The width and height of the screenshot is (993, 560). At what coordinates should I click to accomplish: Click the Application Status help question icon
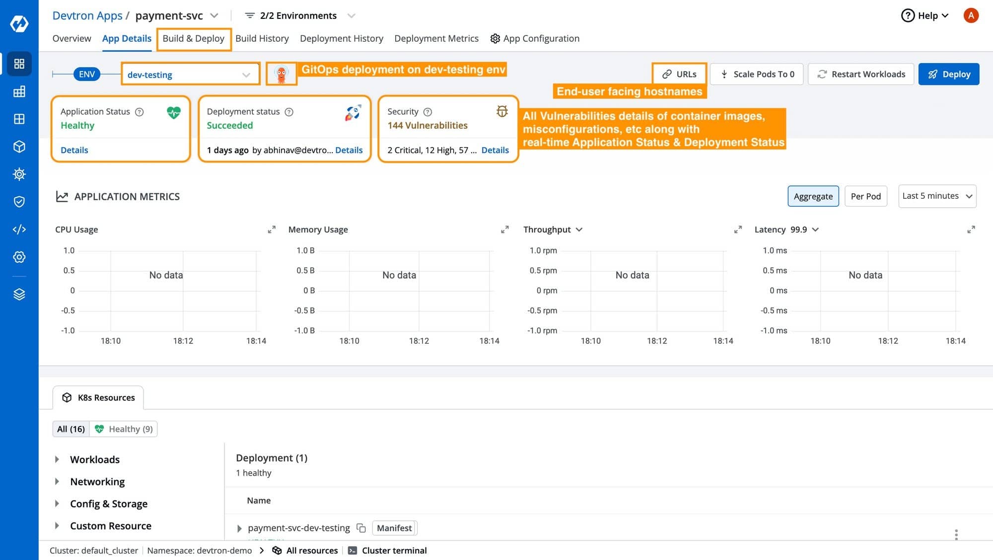140,112
